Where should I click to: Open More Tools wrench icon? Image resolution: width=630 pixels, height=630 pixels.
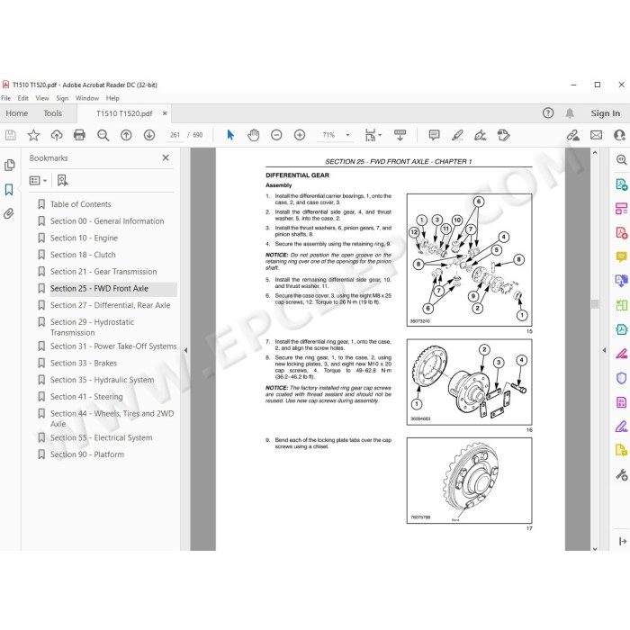(621, 475)
